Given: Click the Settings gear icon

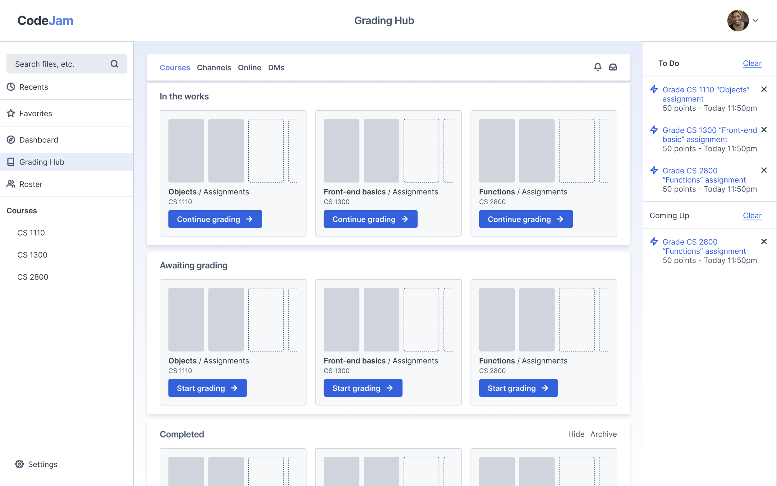Looking at the screenshot, I should coord(20,464).
